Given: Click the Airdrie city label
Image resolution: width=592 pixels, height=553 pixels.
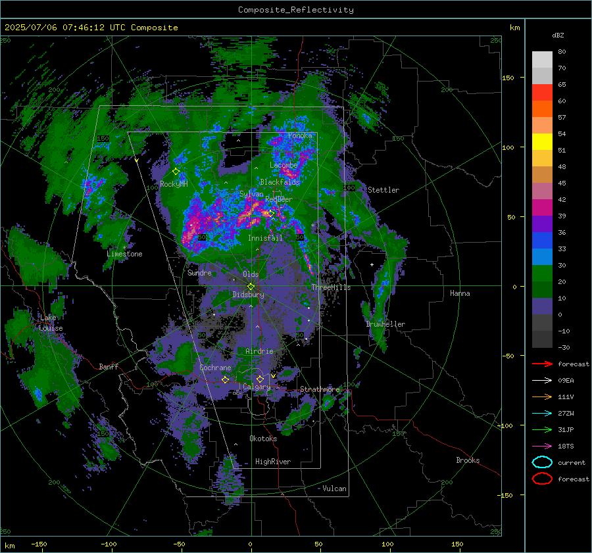Looking at the screenshot, I should 259,351.
